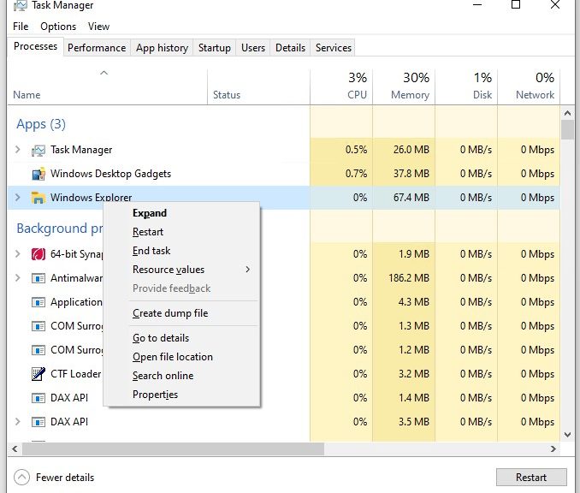Collapse view with Fewer details arrow icon
Screen dimensions: 580x493
(x=22, y=477)
